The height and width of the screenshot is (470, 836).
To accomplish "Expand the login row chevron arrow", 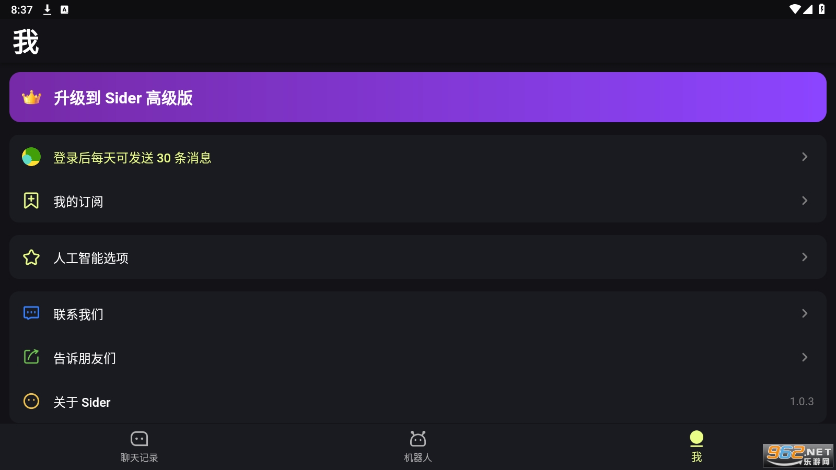I will coord(804,157).
